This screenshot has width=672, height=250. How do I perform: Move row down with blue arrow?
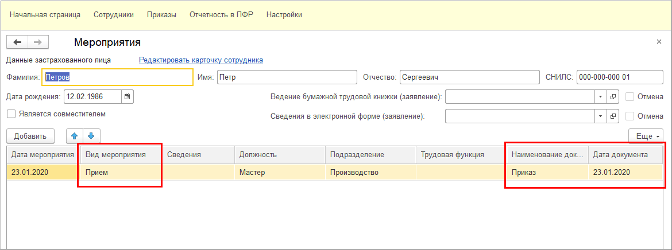91,136
